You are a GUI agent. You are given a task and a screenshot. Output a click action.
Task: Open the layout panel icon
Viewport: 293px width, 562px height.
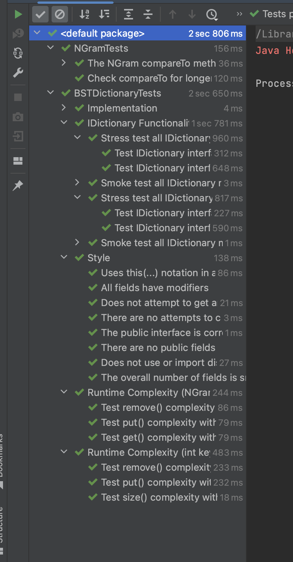pyautogui.click(x=18, y=161)
